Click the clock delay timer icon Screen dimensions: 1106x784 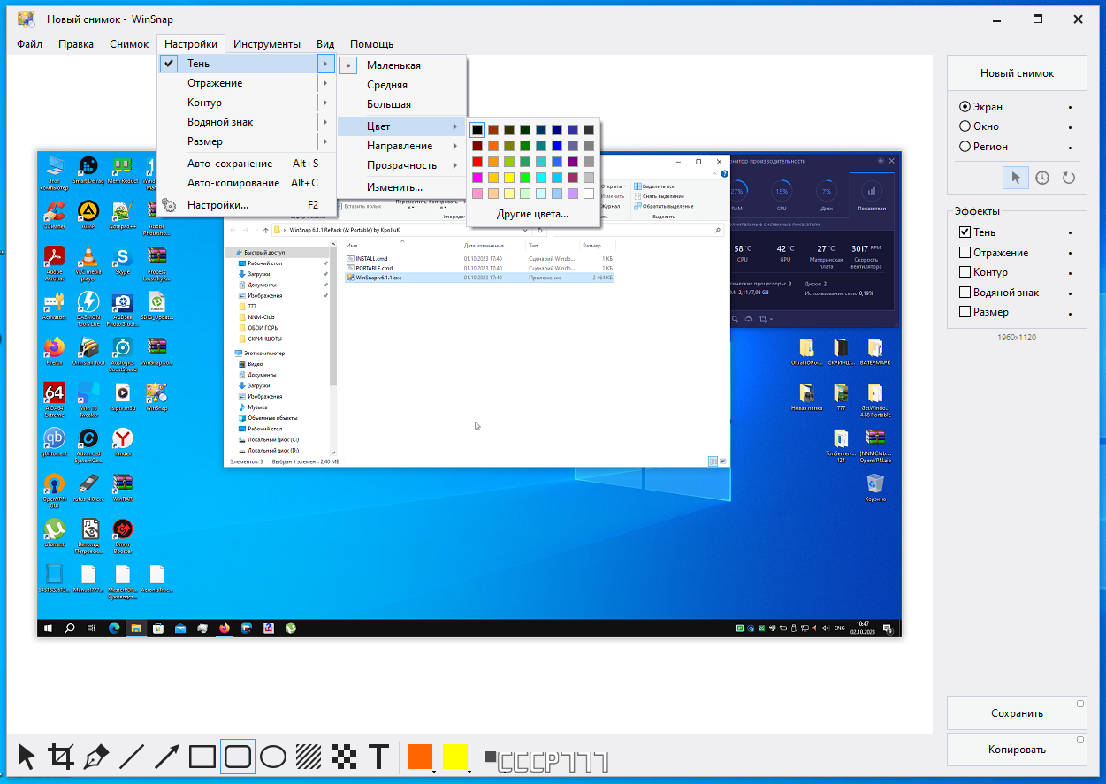coord(1042,178)
